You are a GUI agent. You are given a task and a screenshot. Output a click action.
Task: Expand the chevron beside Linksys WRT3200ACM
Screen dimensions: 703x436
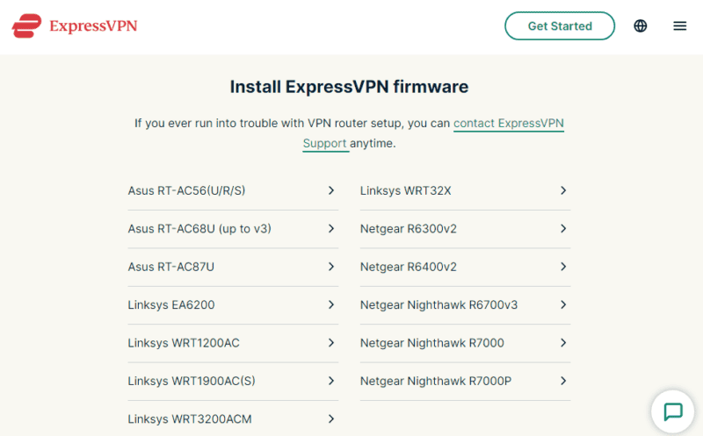click(331, 419)
